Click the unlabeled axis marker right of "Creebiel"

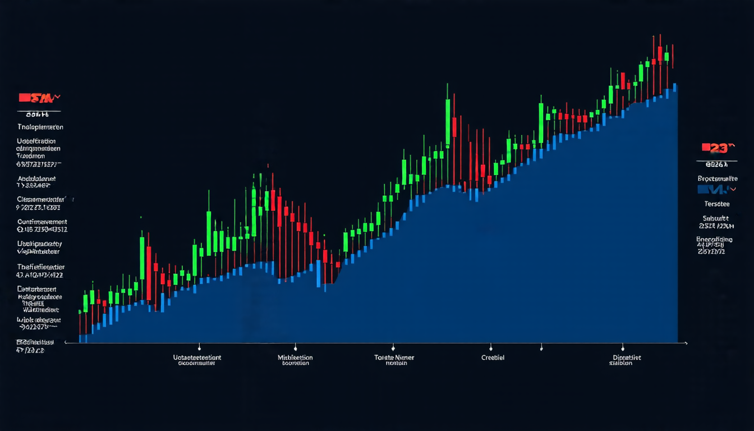541,346
